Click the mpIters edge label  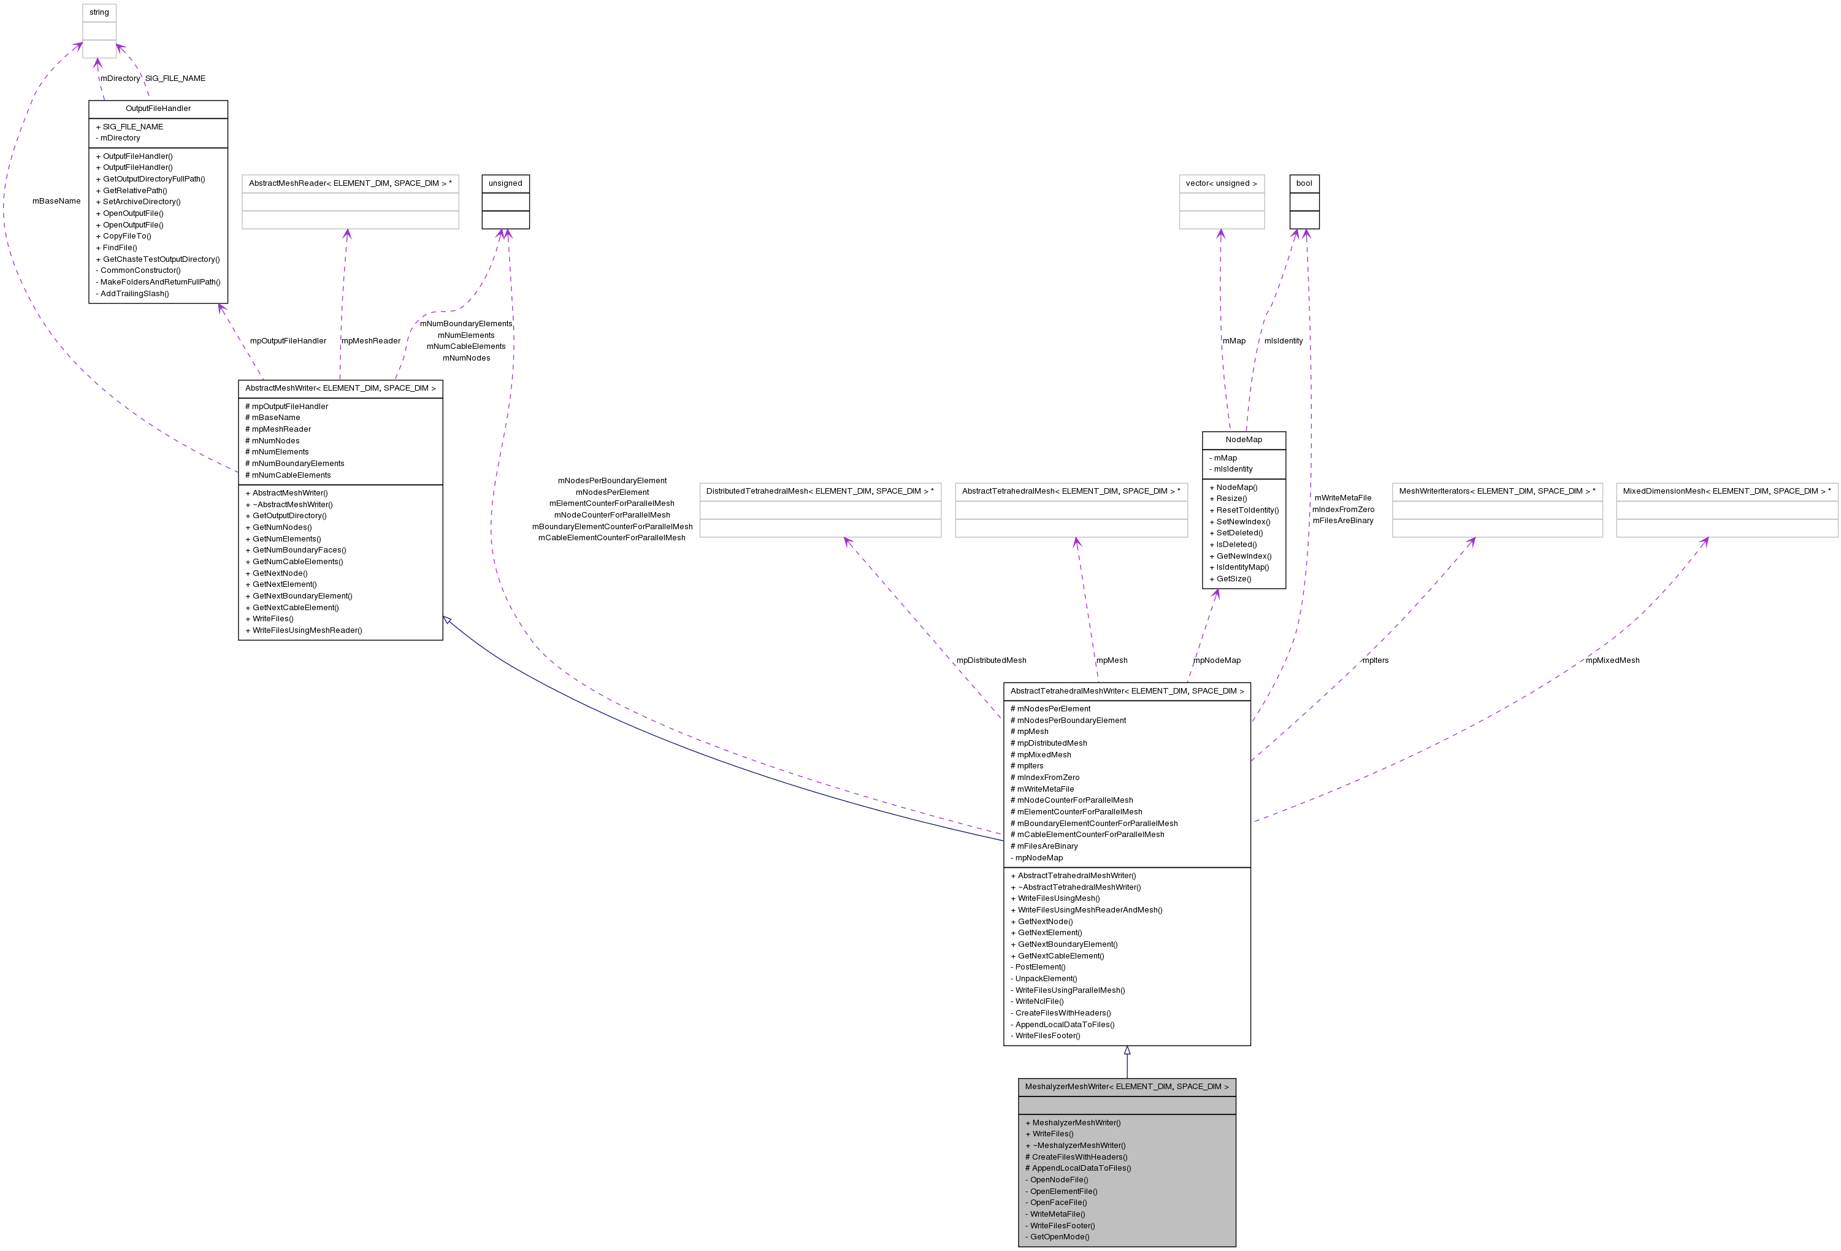coord(1375,660)
